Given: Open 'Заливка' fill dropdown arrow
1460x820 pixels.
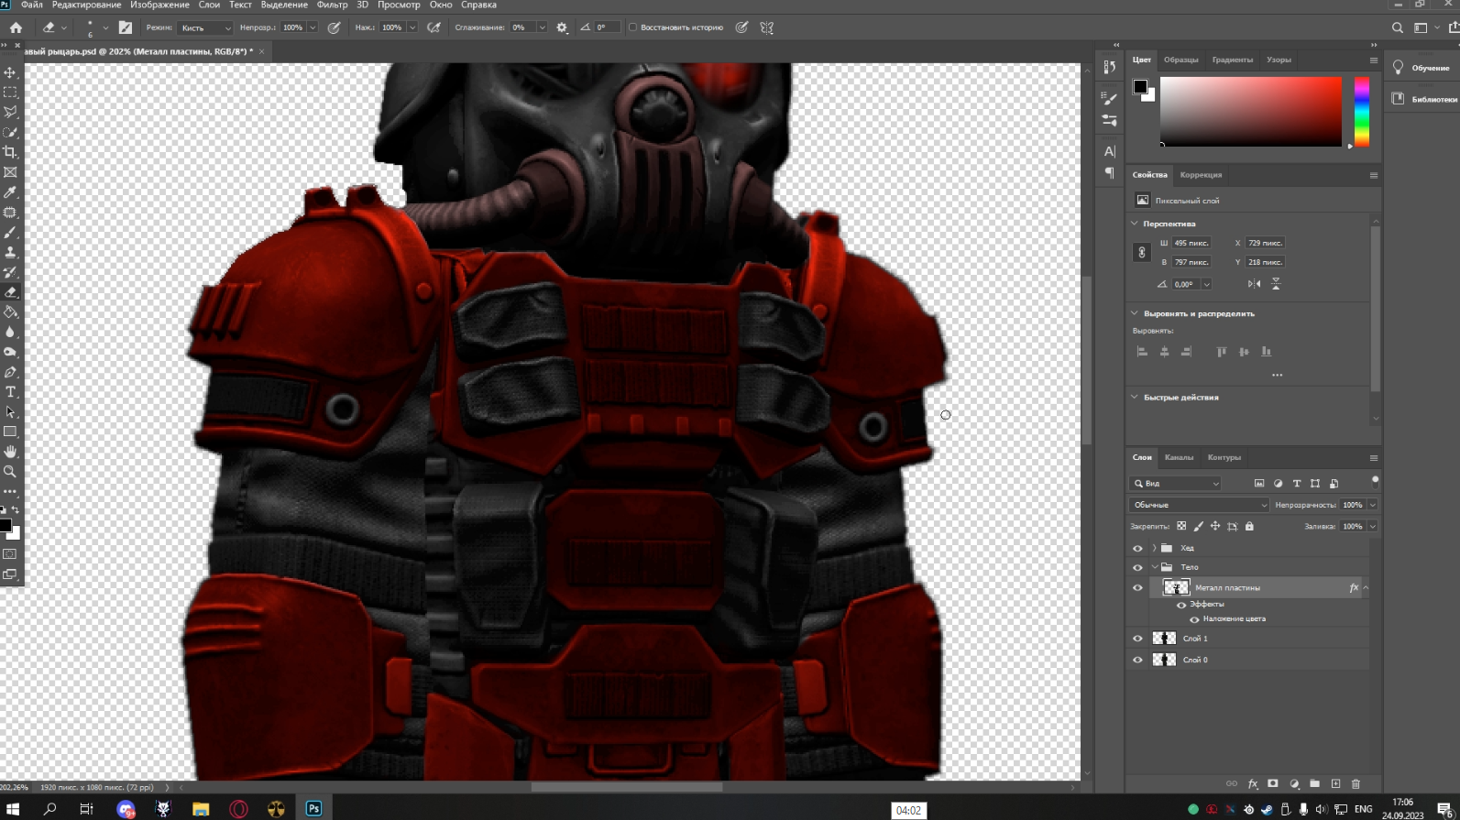Looking at the screenshot, I should click(x=1372, y=526).
